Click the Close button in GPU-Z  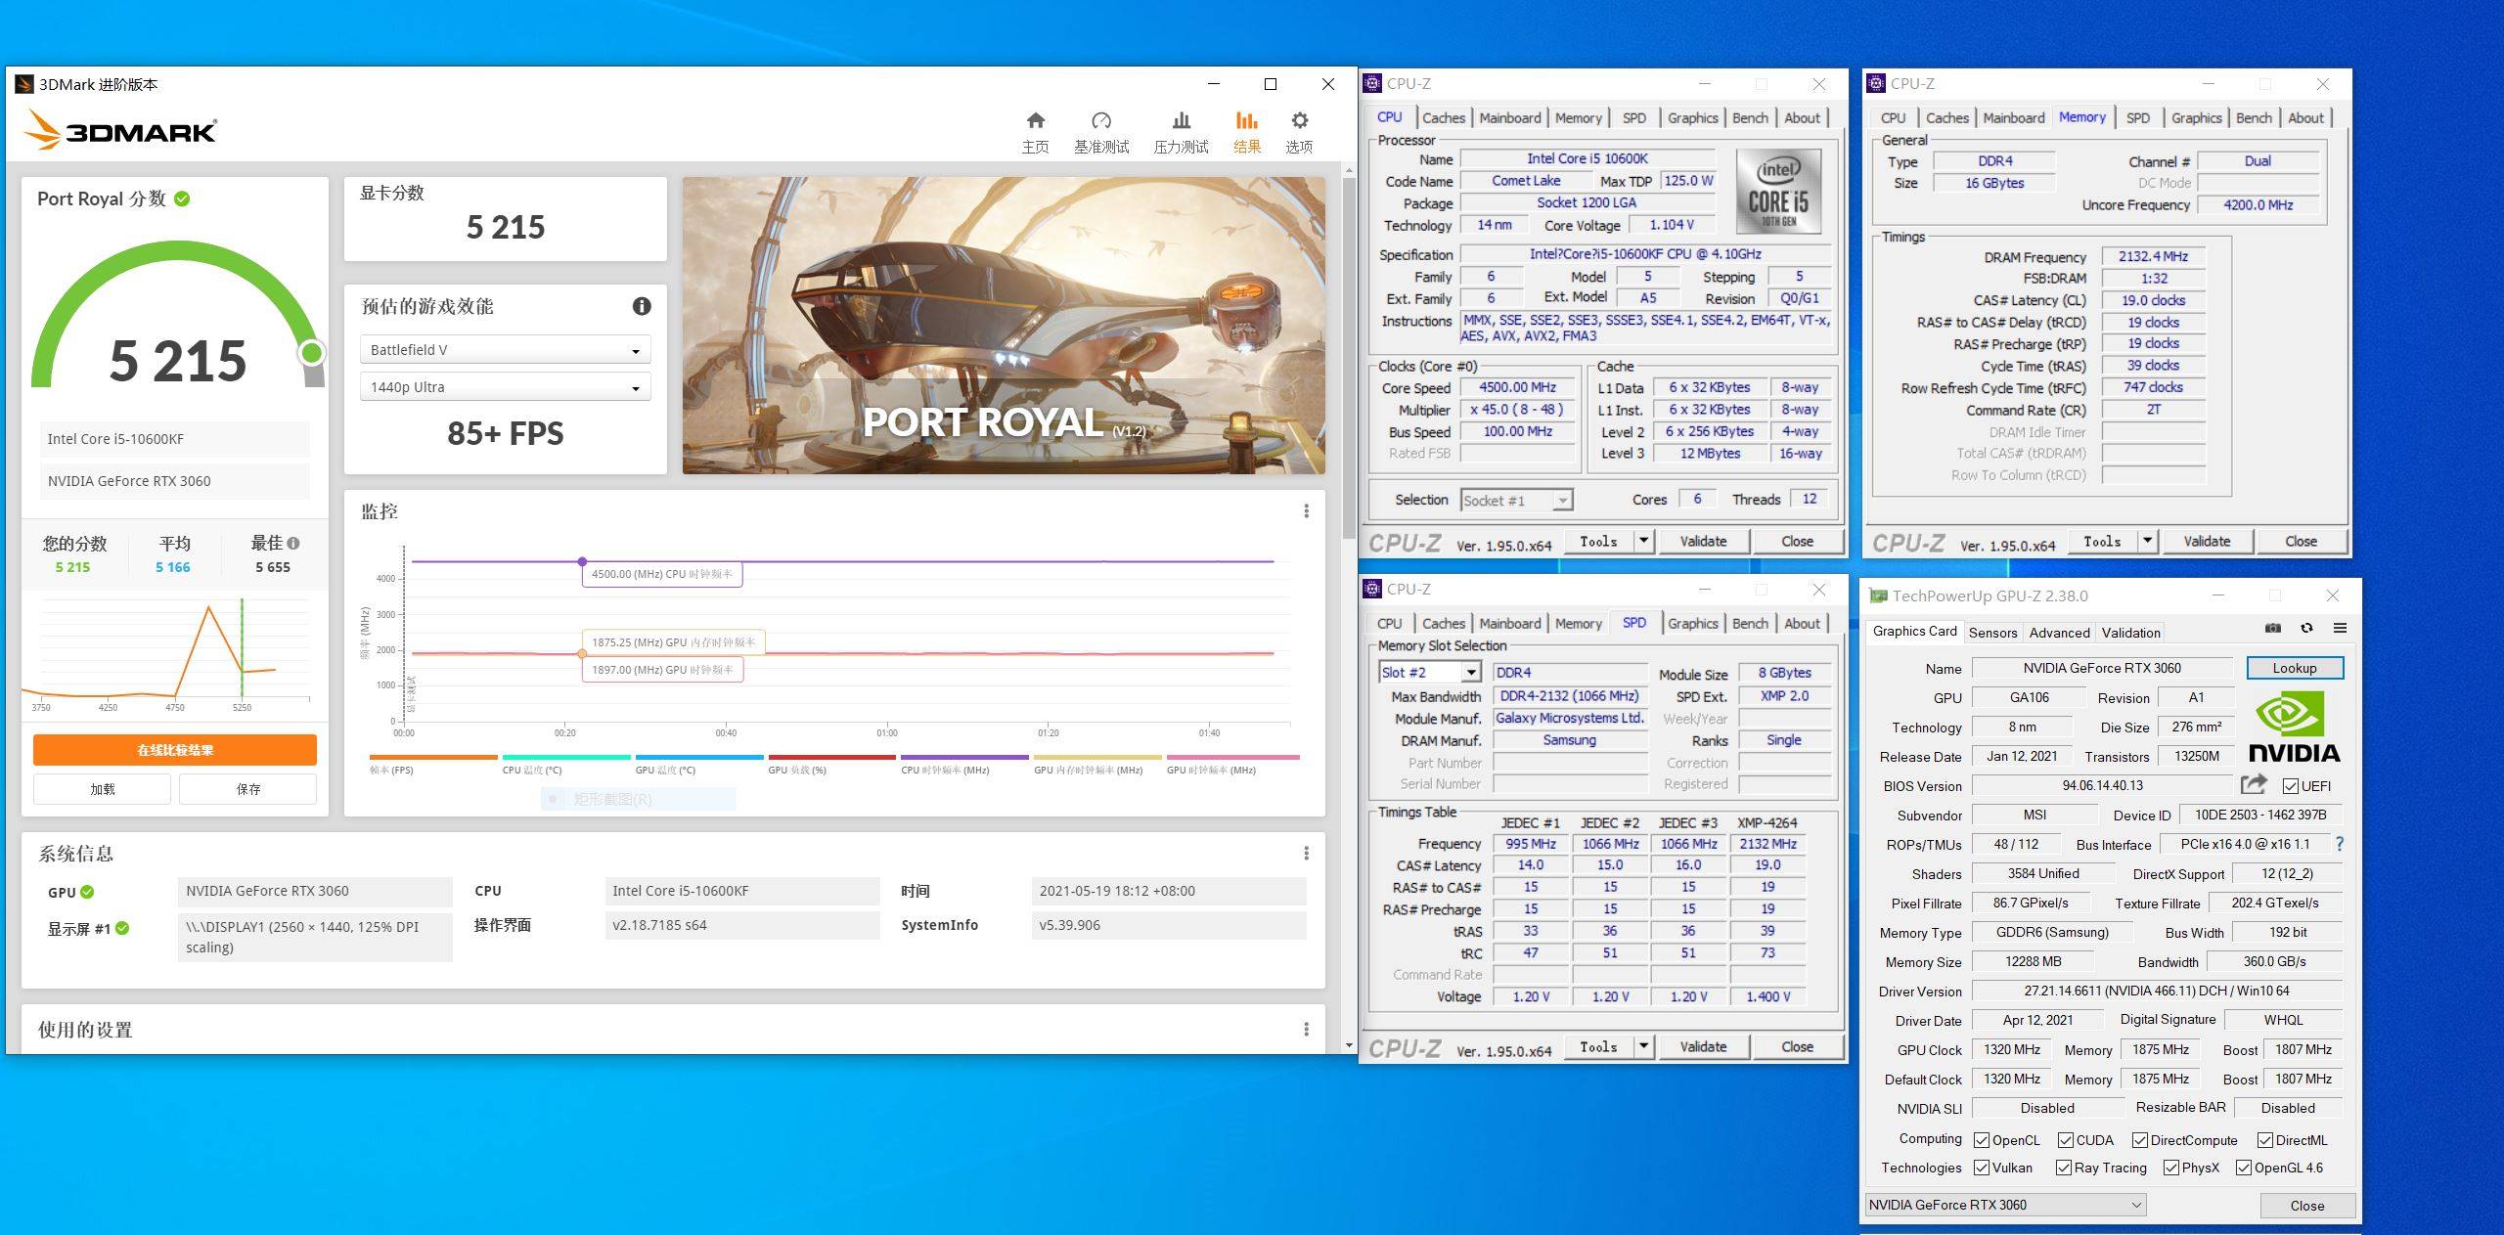coord(2307,1206)
